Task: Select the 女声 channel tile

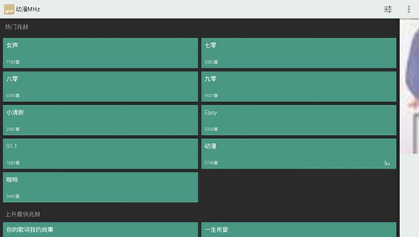Action: 100,53
